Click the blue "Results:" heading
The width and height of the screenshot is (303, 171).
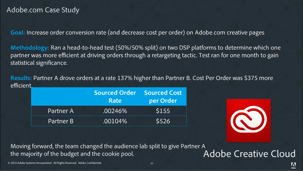click(21, 78)
